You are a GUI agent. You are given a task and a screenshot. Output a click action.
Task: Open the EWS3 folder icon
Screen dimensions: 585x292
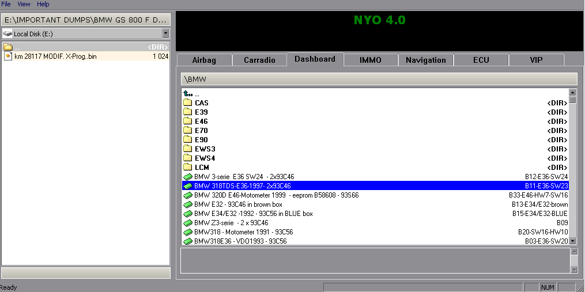point(187,149)
